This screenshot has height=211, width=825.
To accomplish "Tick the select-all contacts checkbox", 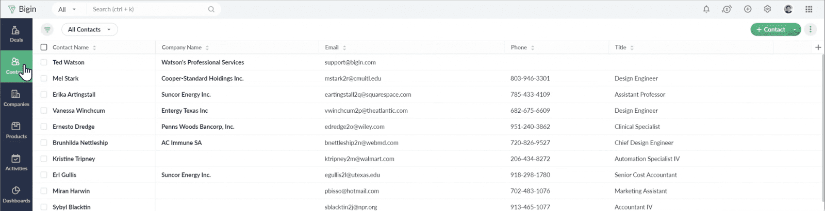I will (x=44, y=47).
